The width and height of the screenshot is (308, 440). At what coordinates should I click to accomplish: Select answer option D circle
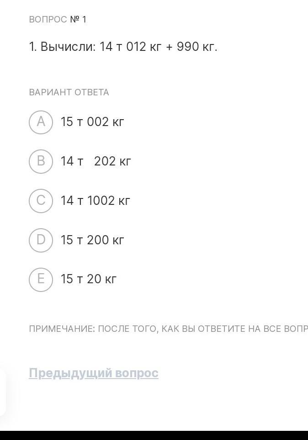(41, 240)
